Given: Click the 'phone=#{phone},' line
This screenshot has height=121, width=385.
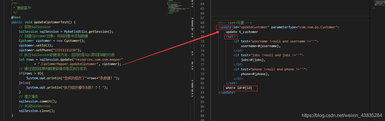Looking at the screenshot, I should click(255, 74).
